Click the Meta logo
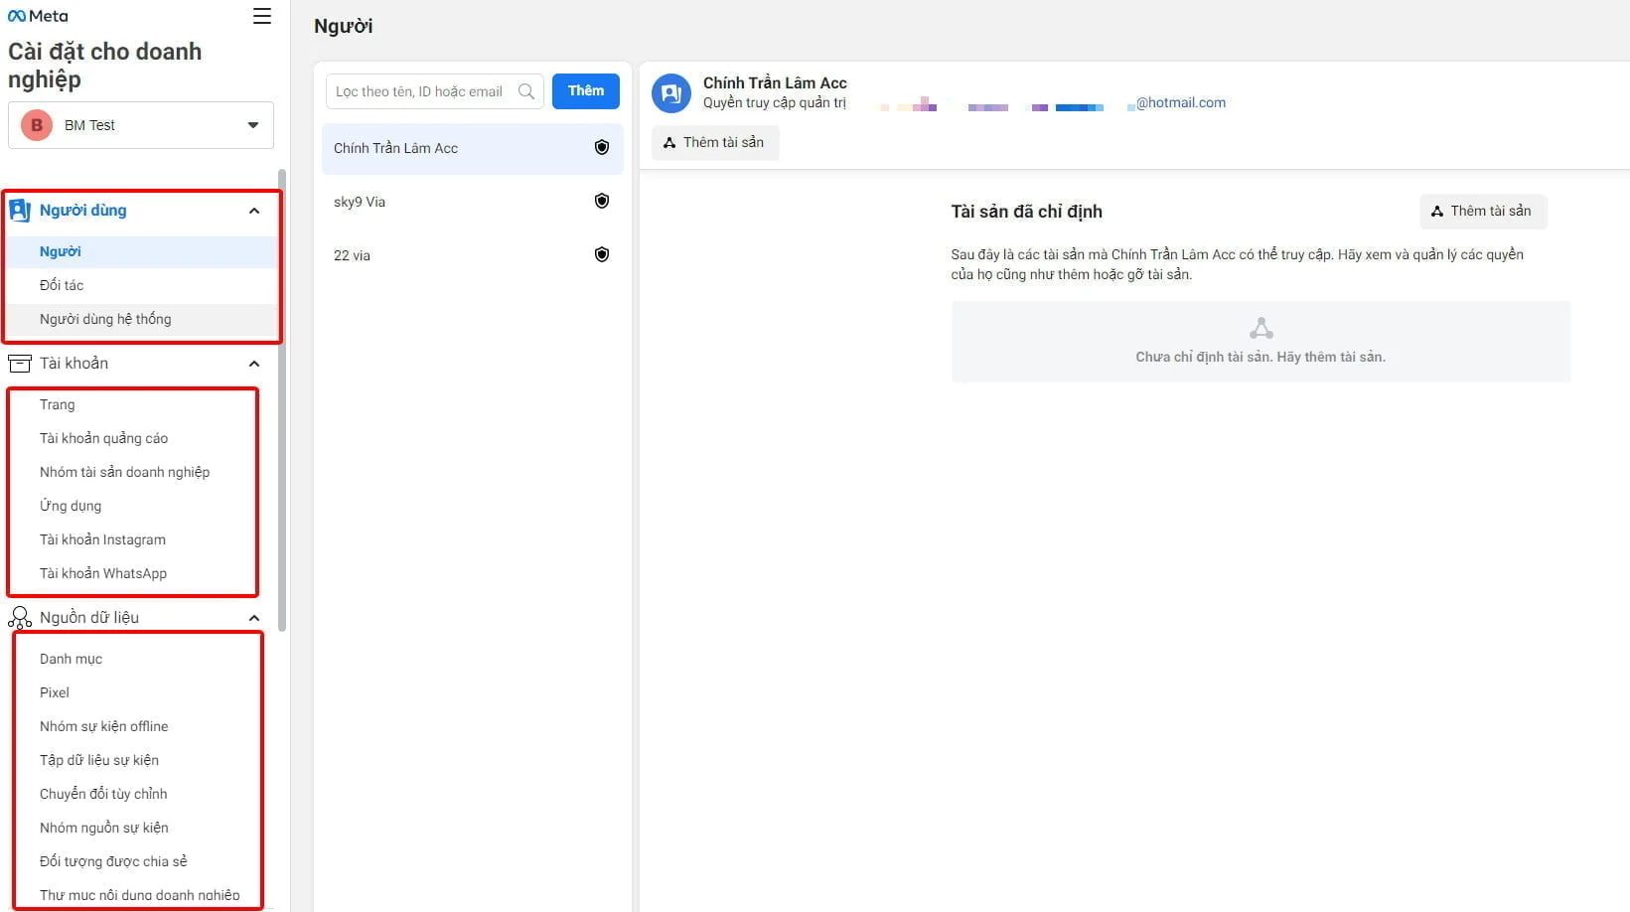The image size is (1630, 912). [38, 16]
